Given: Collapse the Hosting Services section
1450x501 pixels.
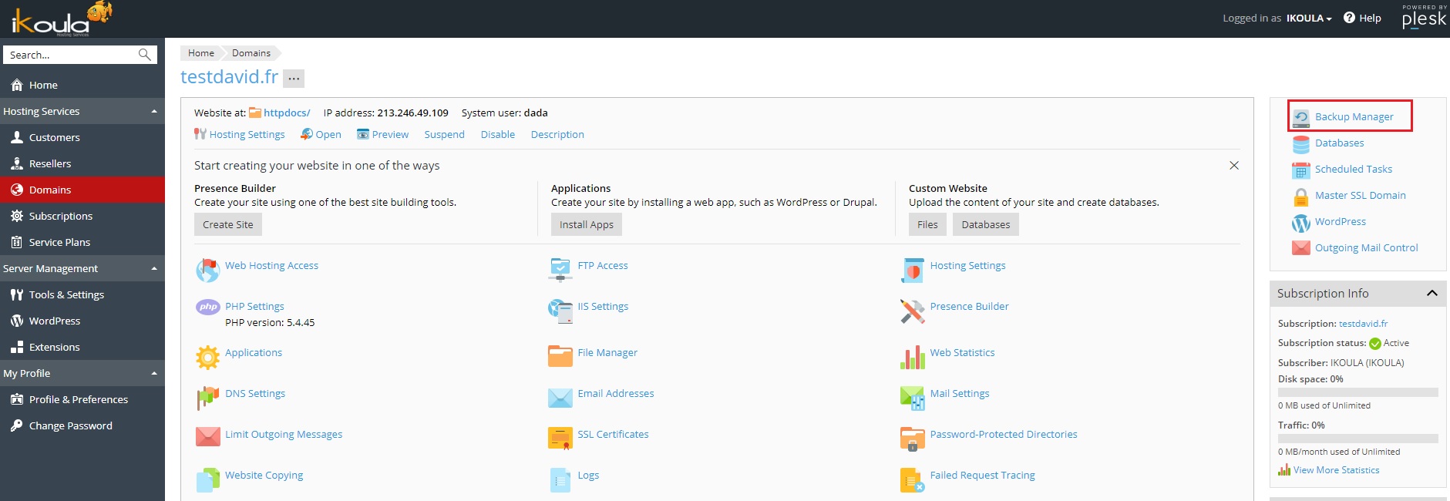Looking at the screenshot, I should [154, 111].
